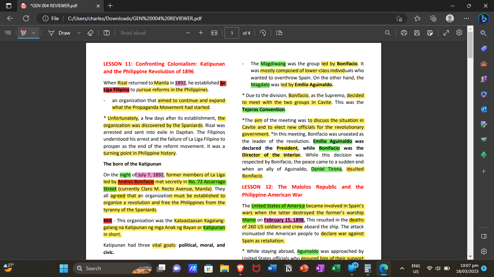This screenshot has width=494, height=277.
Task: Open sidebar Outlook icon
Action: [x=484, y=109]
